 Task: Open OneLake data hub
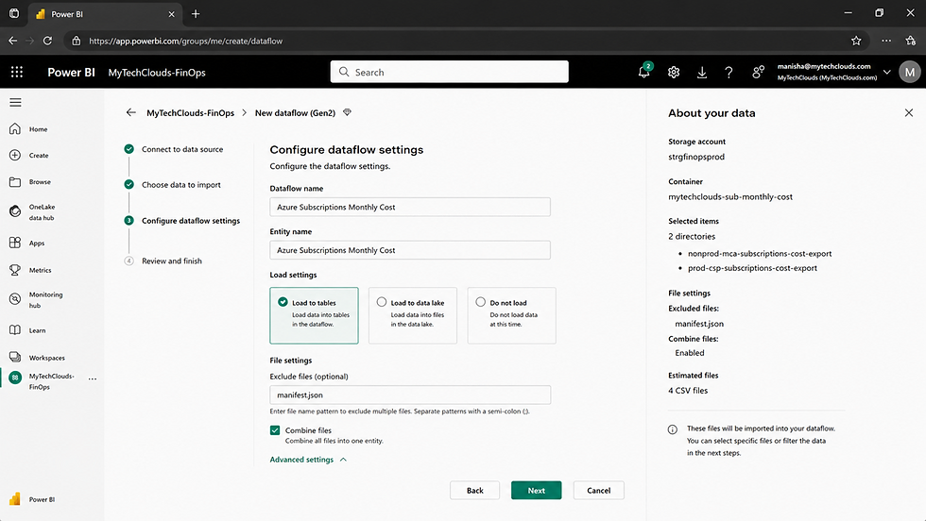click(x=32, y=212)
